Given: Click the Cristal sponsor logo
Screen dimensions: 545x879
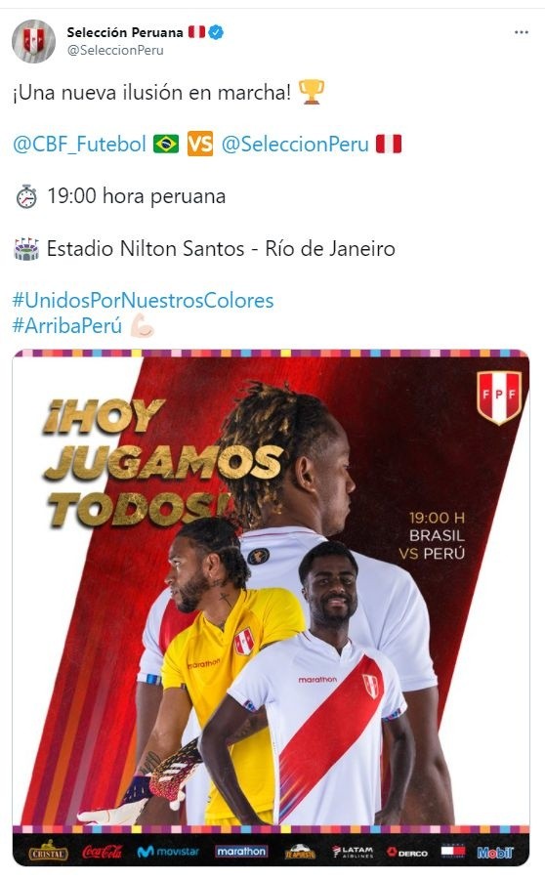Looking at the screenshot, I should (48, 852).
